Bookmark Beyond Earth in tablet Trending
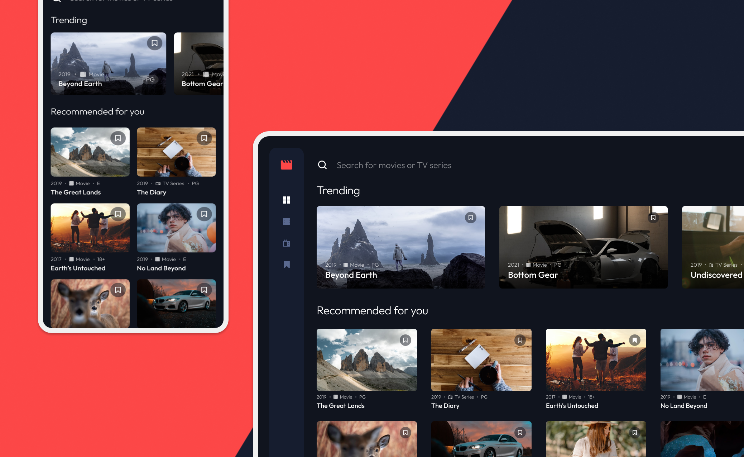 (x=471, y=218)
